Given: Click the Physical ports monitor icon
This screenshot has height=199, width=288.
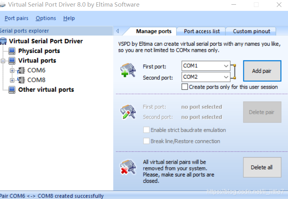Looking at the screenshot, I should point(12,51).
